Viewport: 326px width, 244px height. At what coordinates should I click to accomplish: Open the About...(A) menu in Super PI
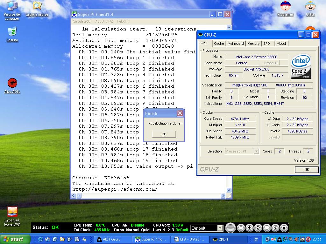coord(104,21)
